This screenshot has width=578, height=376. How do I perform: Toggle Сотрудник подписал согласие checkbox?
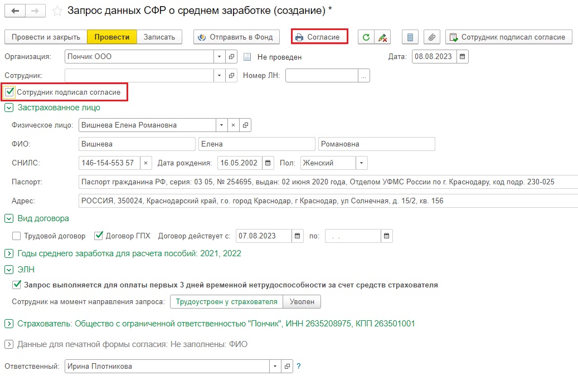[9, 92]
